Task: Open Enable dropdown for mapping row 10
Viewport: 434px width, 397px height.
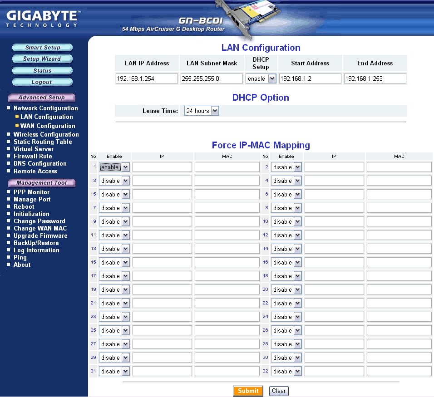Action: pos(286,221)
